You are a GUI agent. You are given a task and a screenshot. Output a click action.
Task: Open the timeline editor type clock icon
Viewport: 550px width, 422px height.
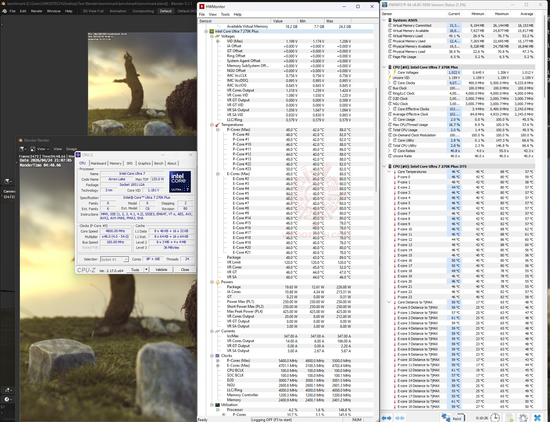(x=8, y=399)
